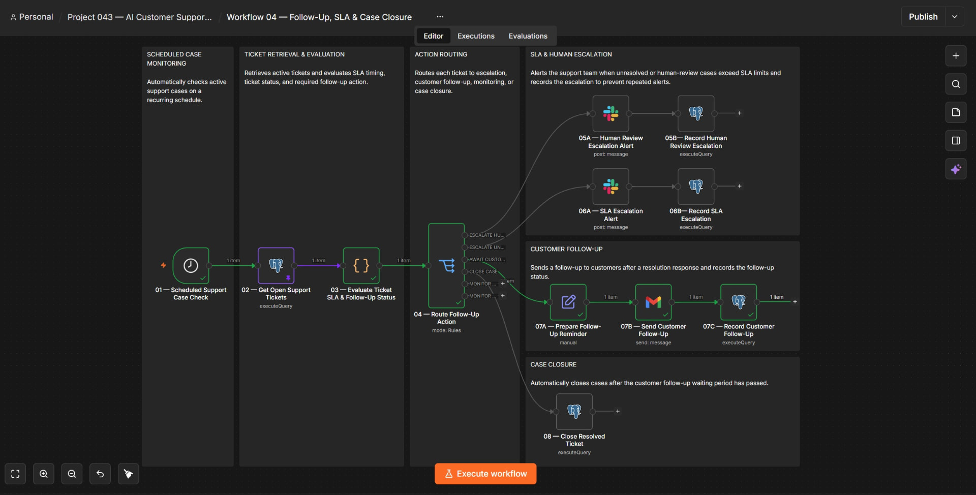Zoom in on the canvas

point(44,474)
